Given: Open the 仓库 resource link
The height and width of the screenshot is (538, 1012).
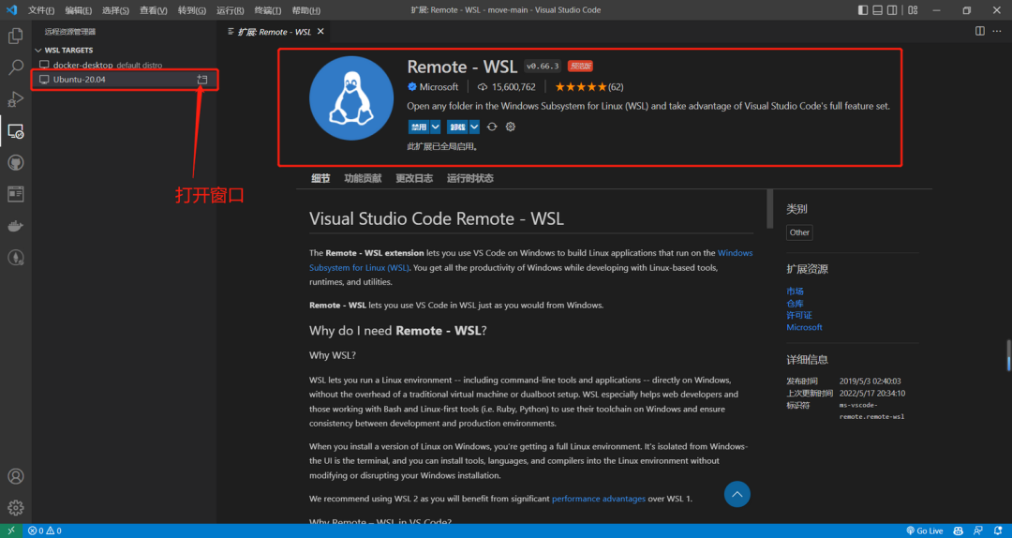Looking at the screenshot, I should pos(796,304).
